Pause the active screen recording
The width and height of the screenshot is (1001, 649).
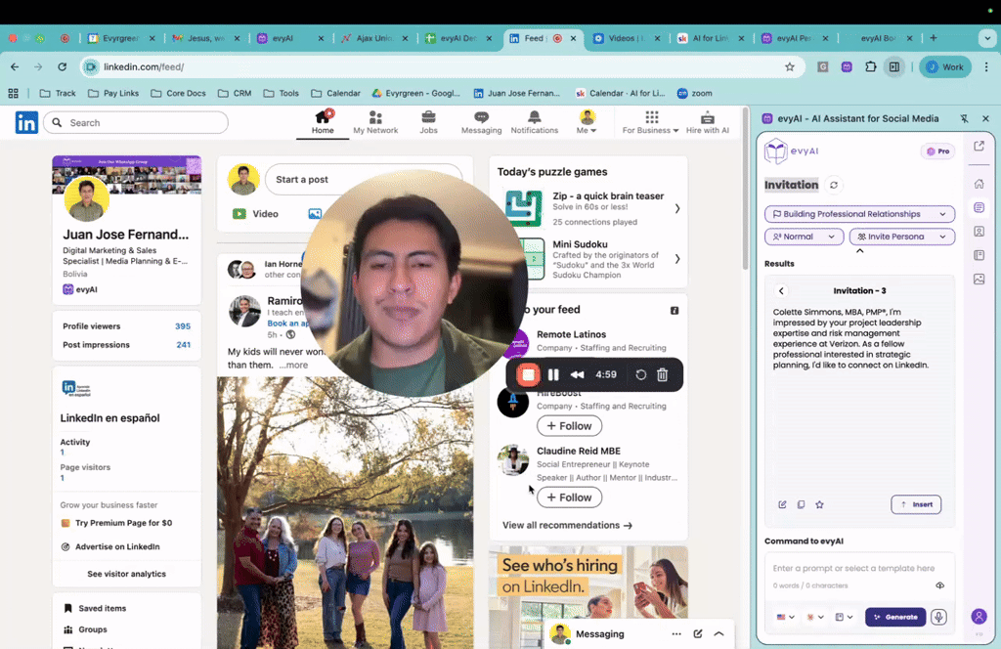tap(552, 374)
